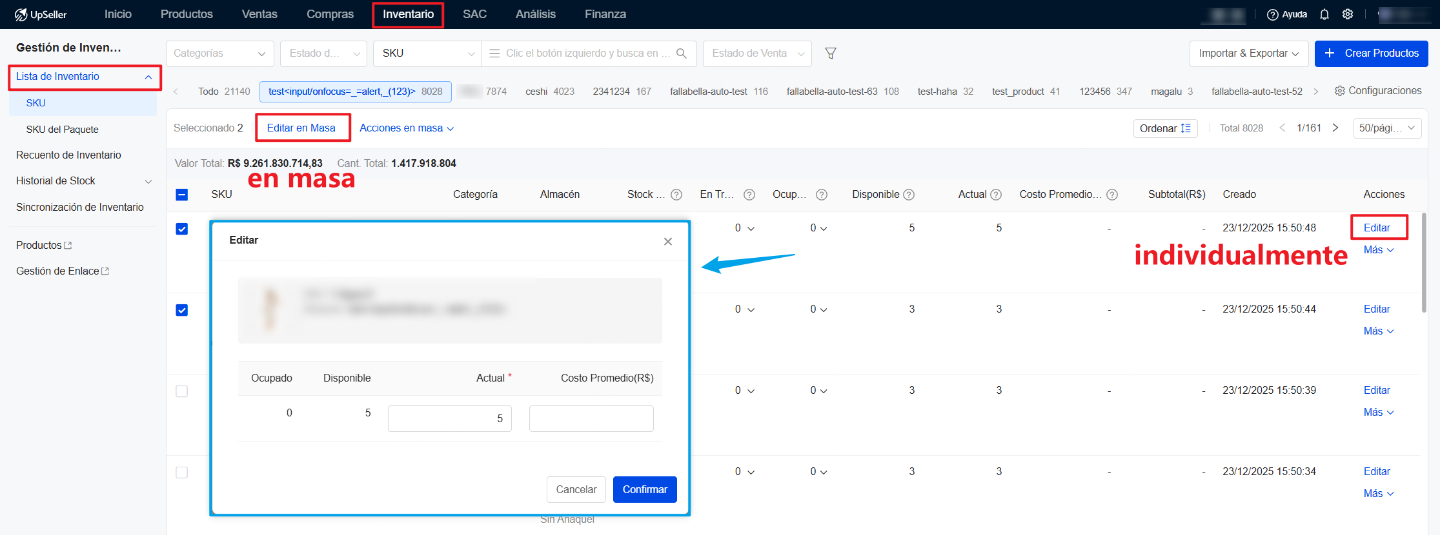The height and width of the screenshot is (535, 1440).
Task: Open the Categorías dropdown
Action: coord(219,53)
